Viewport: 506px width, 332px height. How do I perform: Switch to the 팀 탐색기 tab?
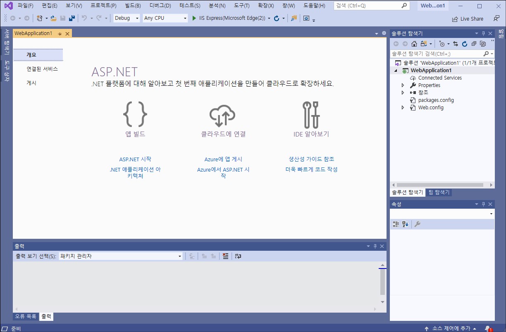tap(439, 192)
